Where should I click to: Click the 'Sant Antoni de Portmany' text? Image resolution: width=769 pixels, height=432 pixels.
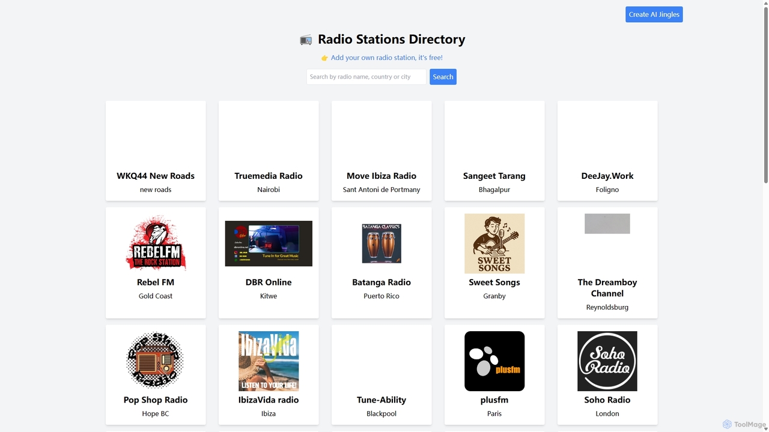(381, 190)
